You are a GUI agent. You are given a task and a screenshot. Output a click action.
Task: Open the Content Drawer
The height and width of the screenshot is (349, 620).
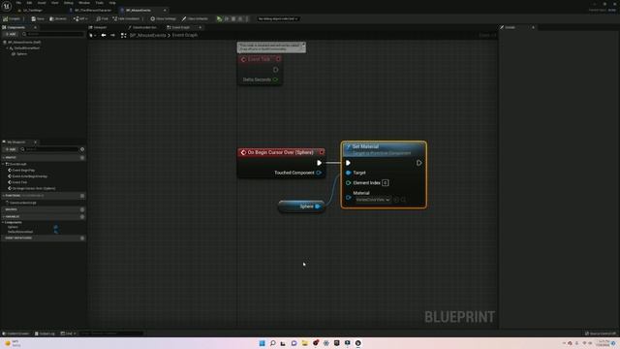point(15,333)
